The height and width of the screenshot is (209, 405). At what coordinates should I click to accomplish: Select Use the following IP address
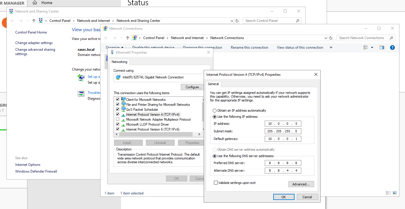[215, 117]
